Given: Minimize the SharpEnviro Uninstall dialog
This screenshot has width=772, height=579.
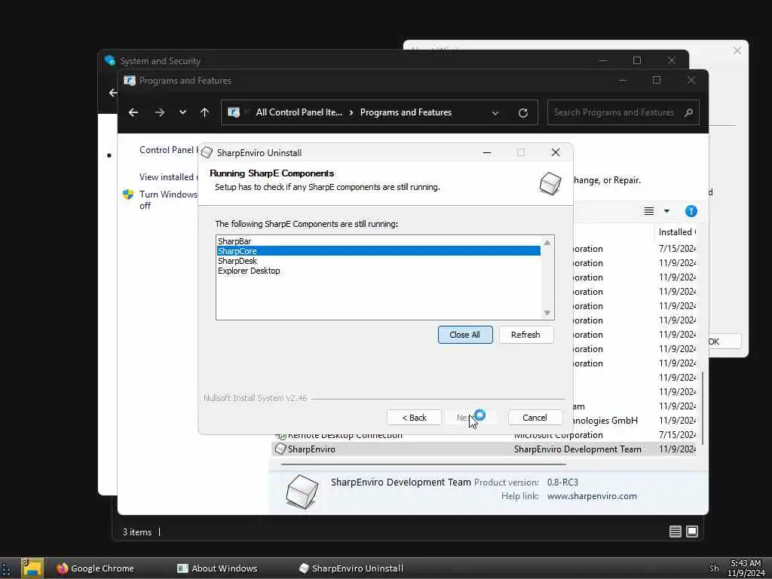Looking at the screenshot, I should 487,152.
